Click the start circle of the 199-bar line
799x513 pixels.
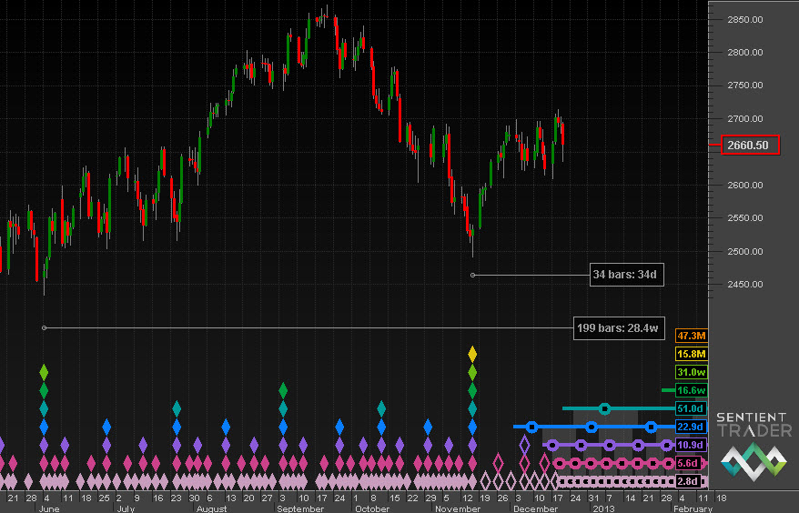(x=44, y=327)
